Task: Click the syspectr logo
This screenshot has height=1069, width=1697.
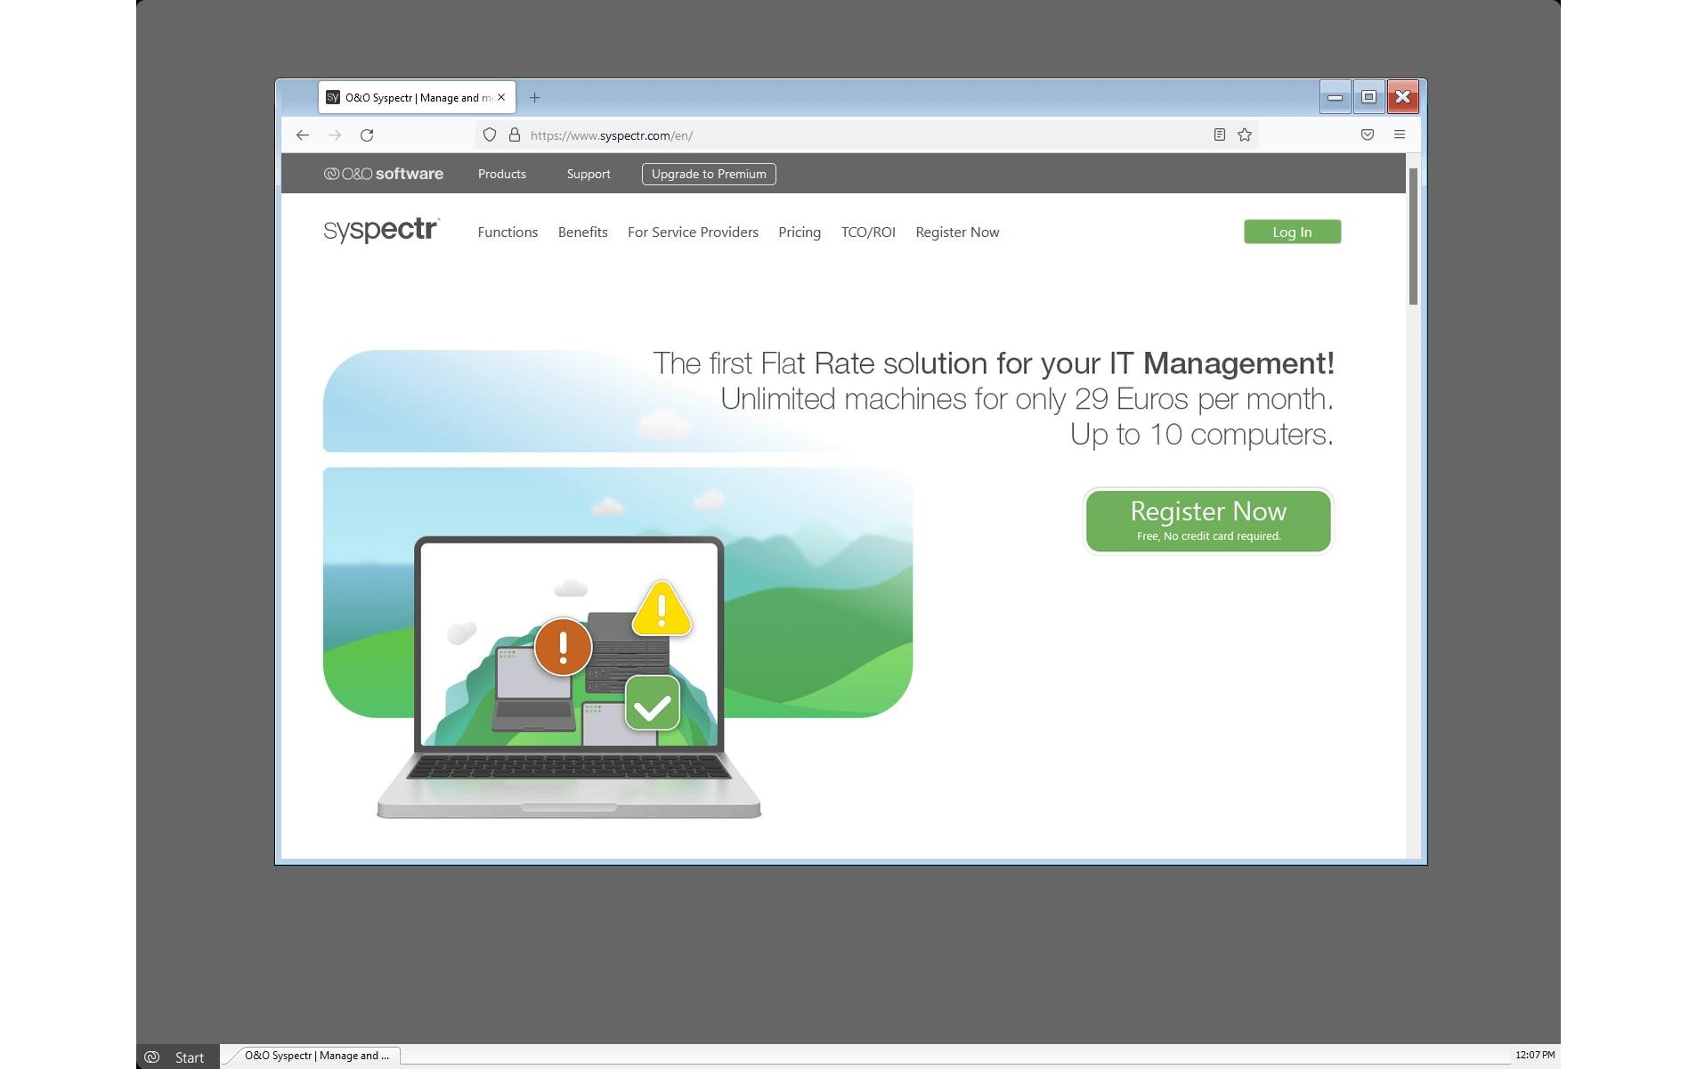Action: (381, 231)
